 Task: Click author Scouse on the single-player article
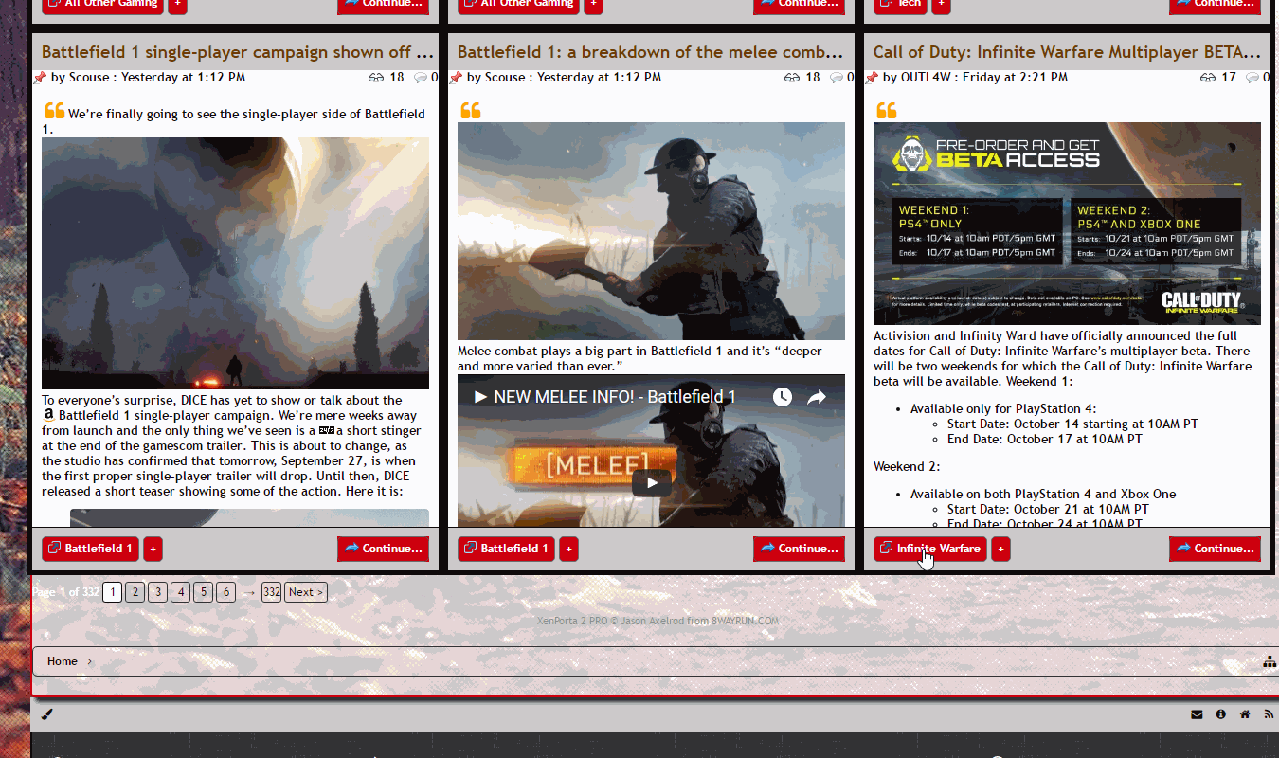(88, 78)
